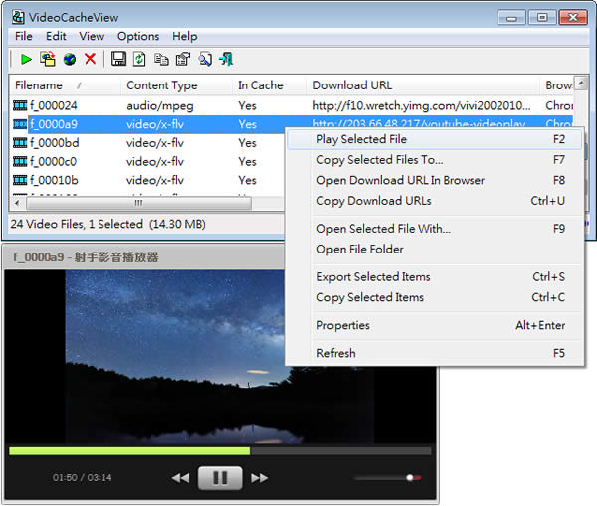Image resolution: width=597 pixels, height=506 pixels.
Task: Click the fast forward button in player
Action: [x=260, y=478]
